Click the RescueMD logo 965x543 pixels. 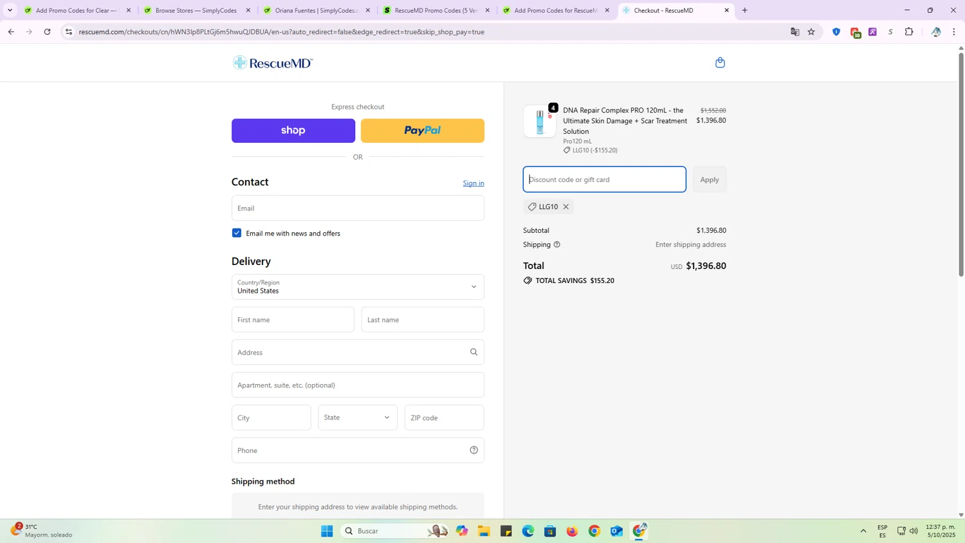tap(273, 62)
